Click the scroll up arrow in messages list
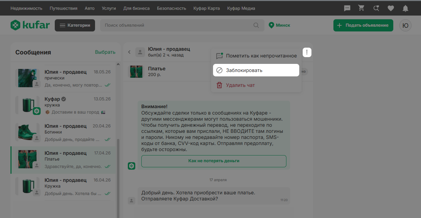Viewport: 421px width, 218px height. [118, 64]
